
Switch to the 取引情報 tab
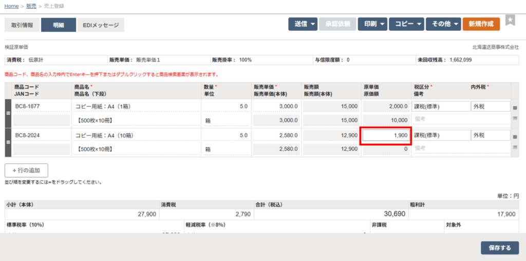coord(22,25)
